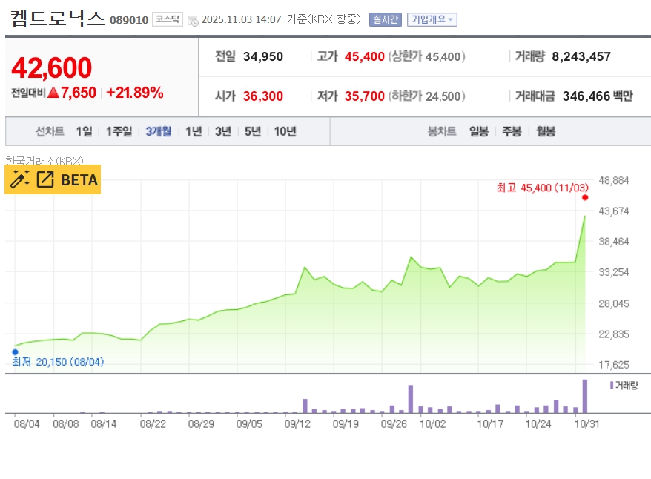Open the external link icon beside BETA
Screen dimensions: 651x479
tap(45, 179)
